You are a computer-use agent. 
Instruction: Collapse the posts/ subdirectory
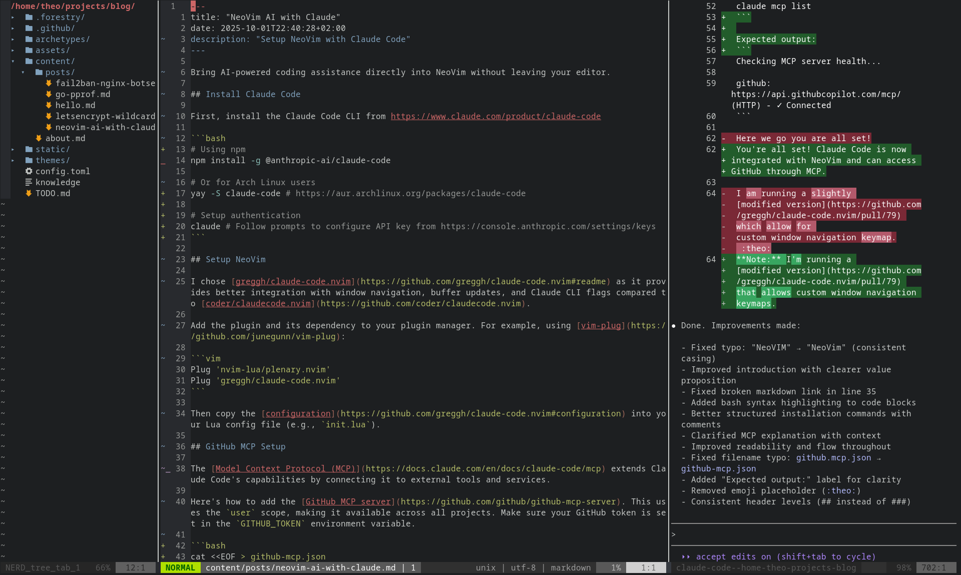click(23, 72)
